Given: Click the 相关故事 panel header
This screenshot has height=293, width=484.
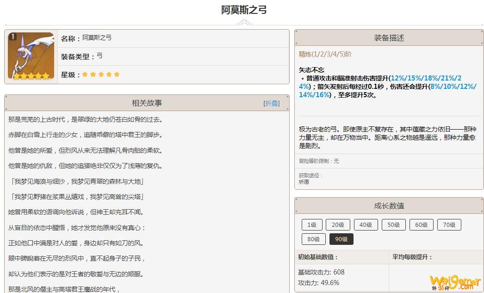Looking at the screenshot, I should [x=147, y=103].
